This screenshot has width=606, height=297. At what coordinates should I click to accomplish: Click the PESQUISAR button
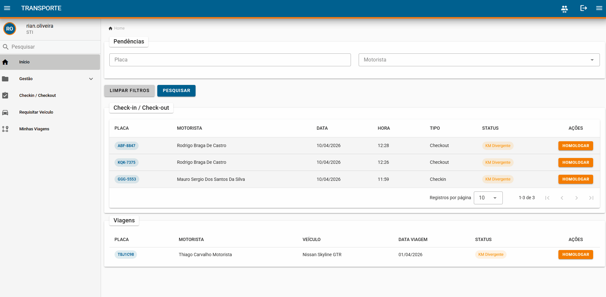pos(176,91)
